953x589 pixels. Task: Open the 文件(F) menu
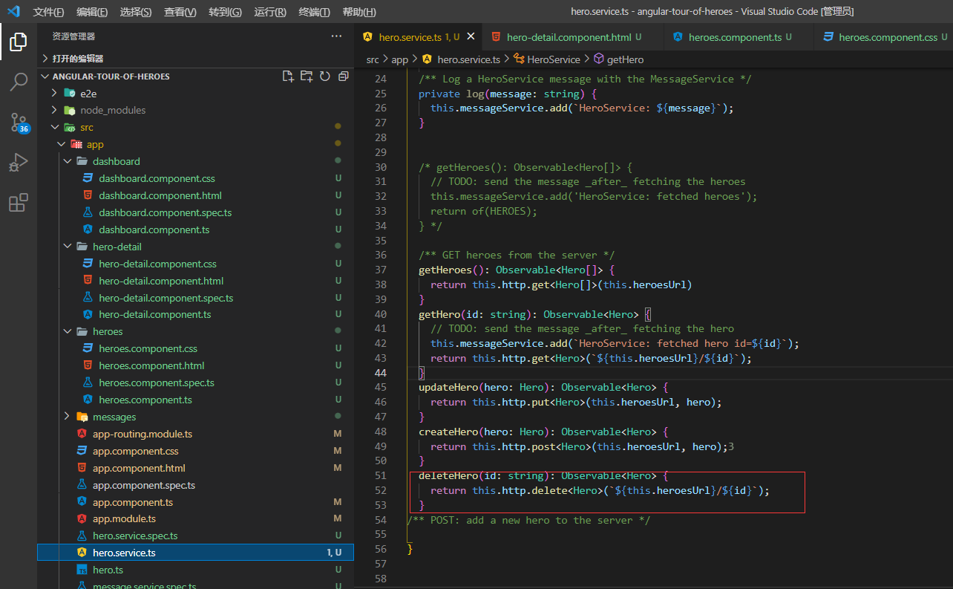[48, 12]
